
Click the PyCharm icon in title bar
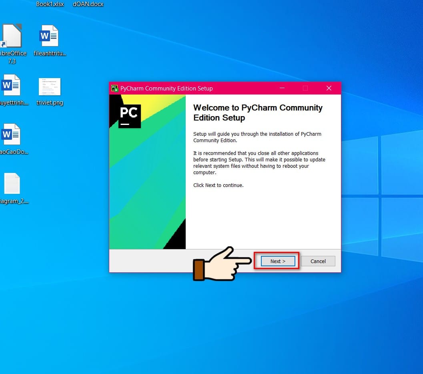pyautogui.click(x=114, y=88)
